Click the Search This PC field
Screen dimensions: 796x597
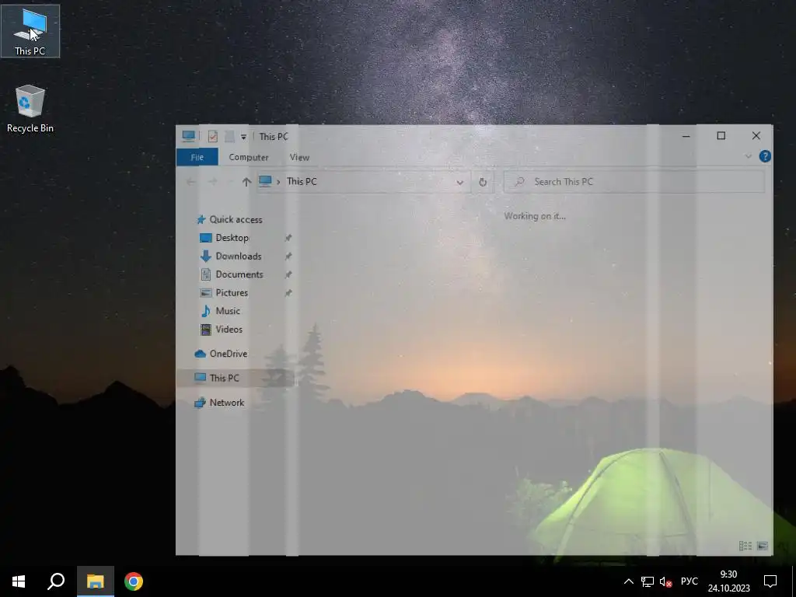[634, 182]
